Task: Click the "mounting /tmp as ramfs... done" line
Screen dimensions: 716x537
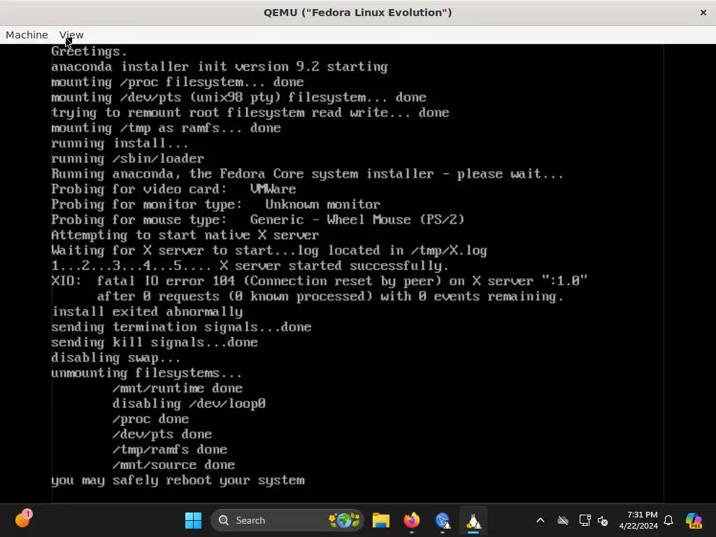Action: pyautogui.click(x=166, y=128)
